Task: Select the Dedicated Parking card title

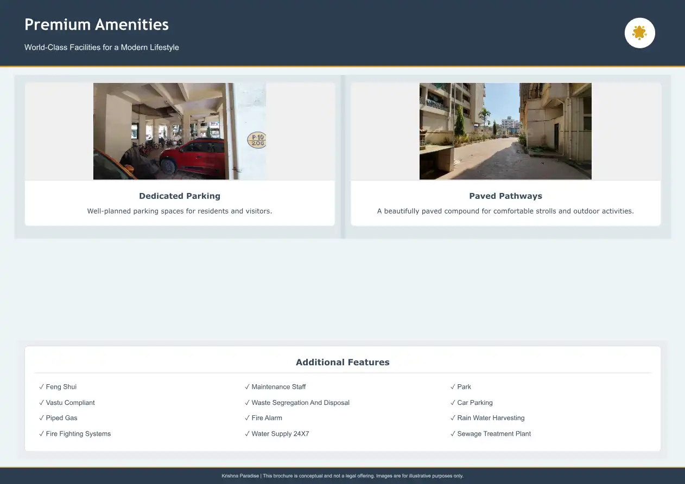Action: (x=180, y=196)
